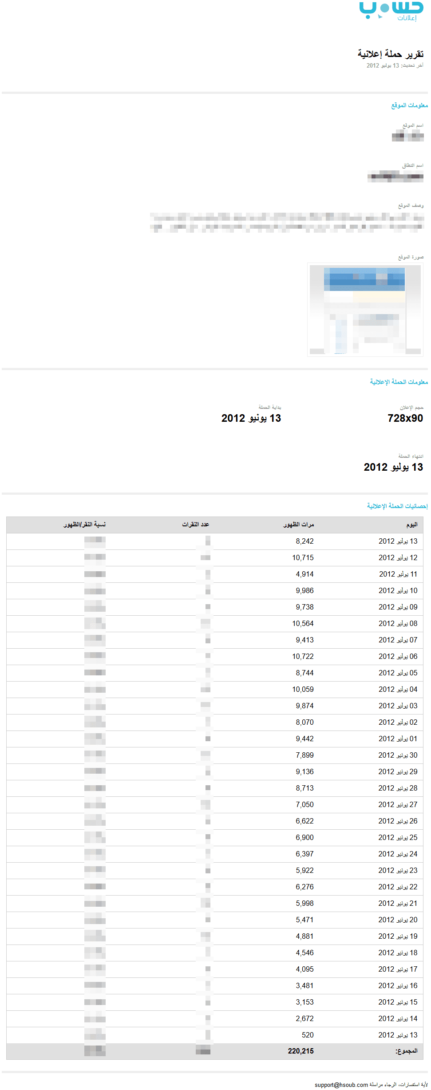Screen dimensions: 431x1090
Task: Select the 30 يونيو 2012 table row date
Action: point(398,755)
